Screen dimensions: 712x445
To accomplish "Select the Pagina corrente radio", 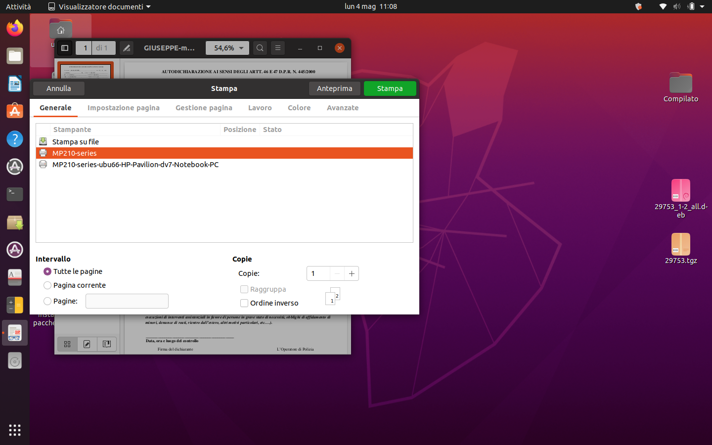I will pyautogui.click(x=47, y=285).
